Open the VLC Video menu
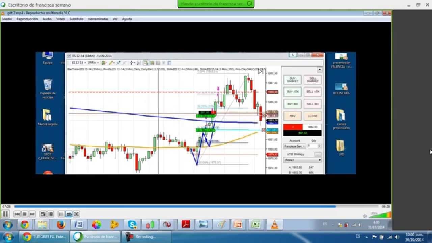The image size is (432, 243). (x=60, y=19)
